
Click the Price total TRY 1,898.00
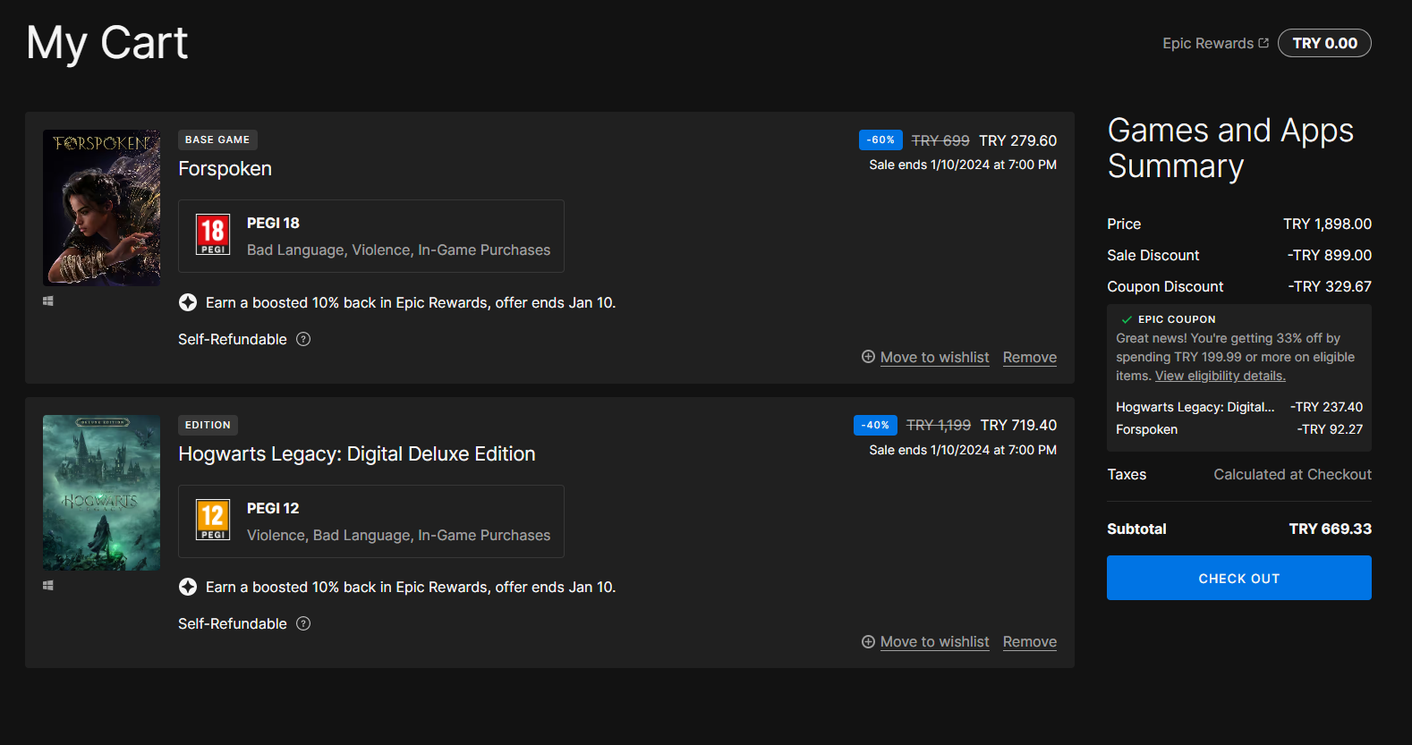tap(1327, 224)
